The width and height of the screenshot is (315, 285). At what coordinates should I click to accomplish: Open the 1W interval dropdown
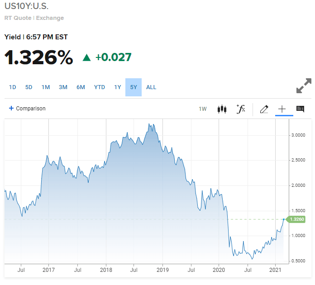pos(203,109)
